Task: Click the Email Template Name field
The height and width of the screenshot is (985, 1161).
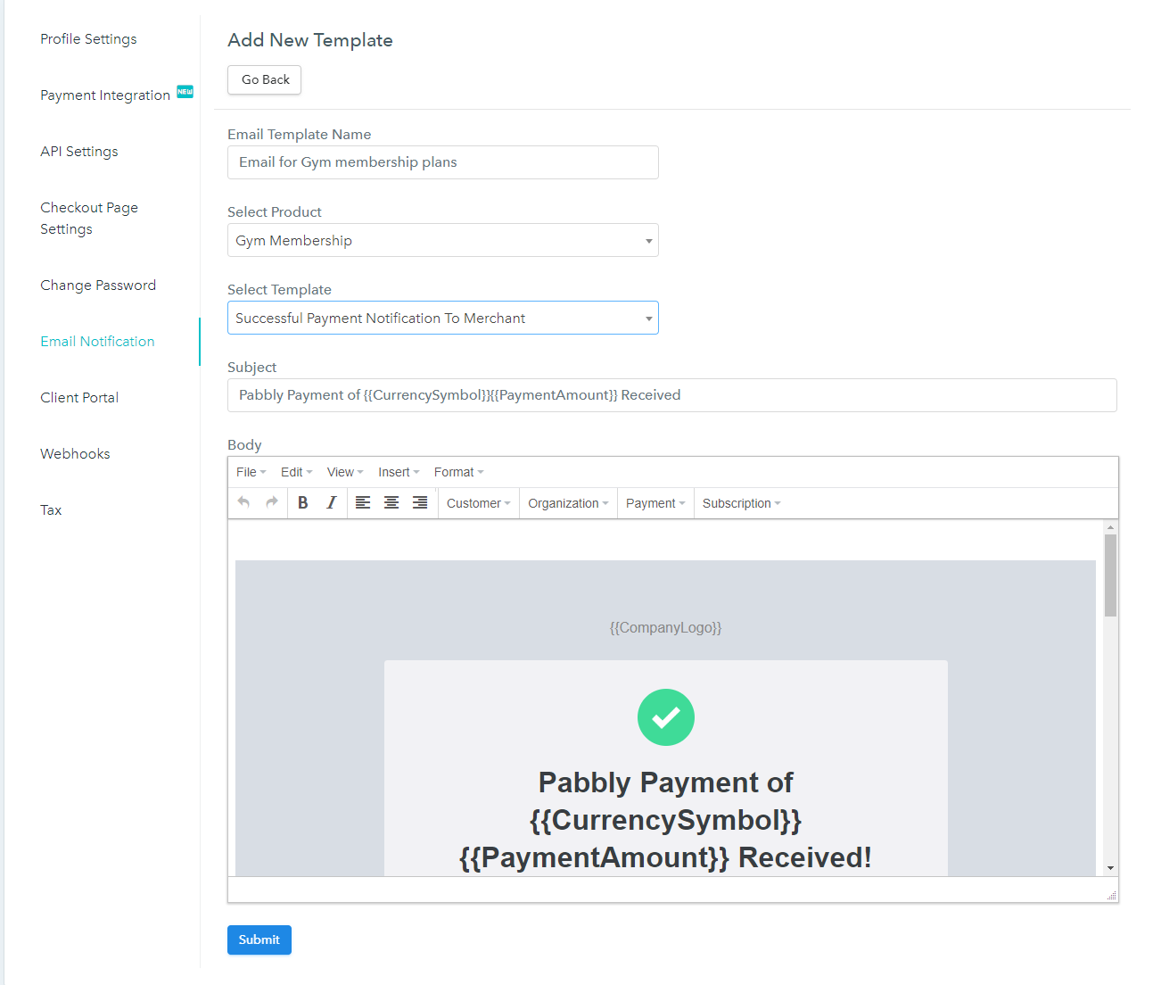Action: pyautogui.click(x=443, y=162)
